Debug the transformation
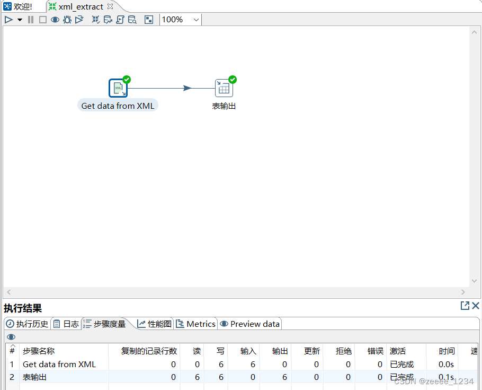This screenshot has width=482, height=390. coord(67,20)
